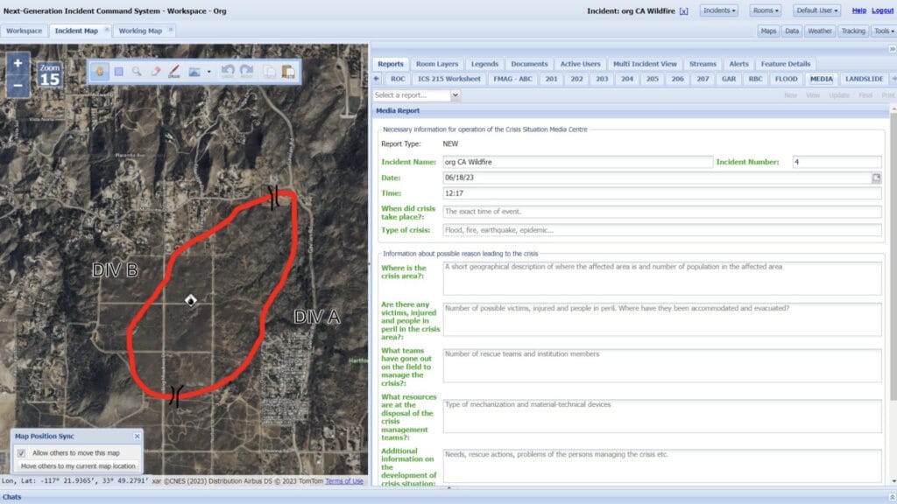This screenshot has height=504, width=897.
Task: Open the Select a report dropdown
Action: click(416, 95)
